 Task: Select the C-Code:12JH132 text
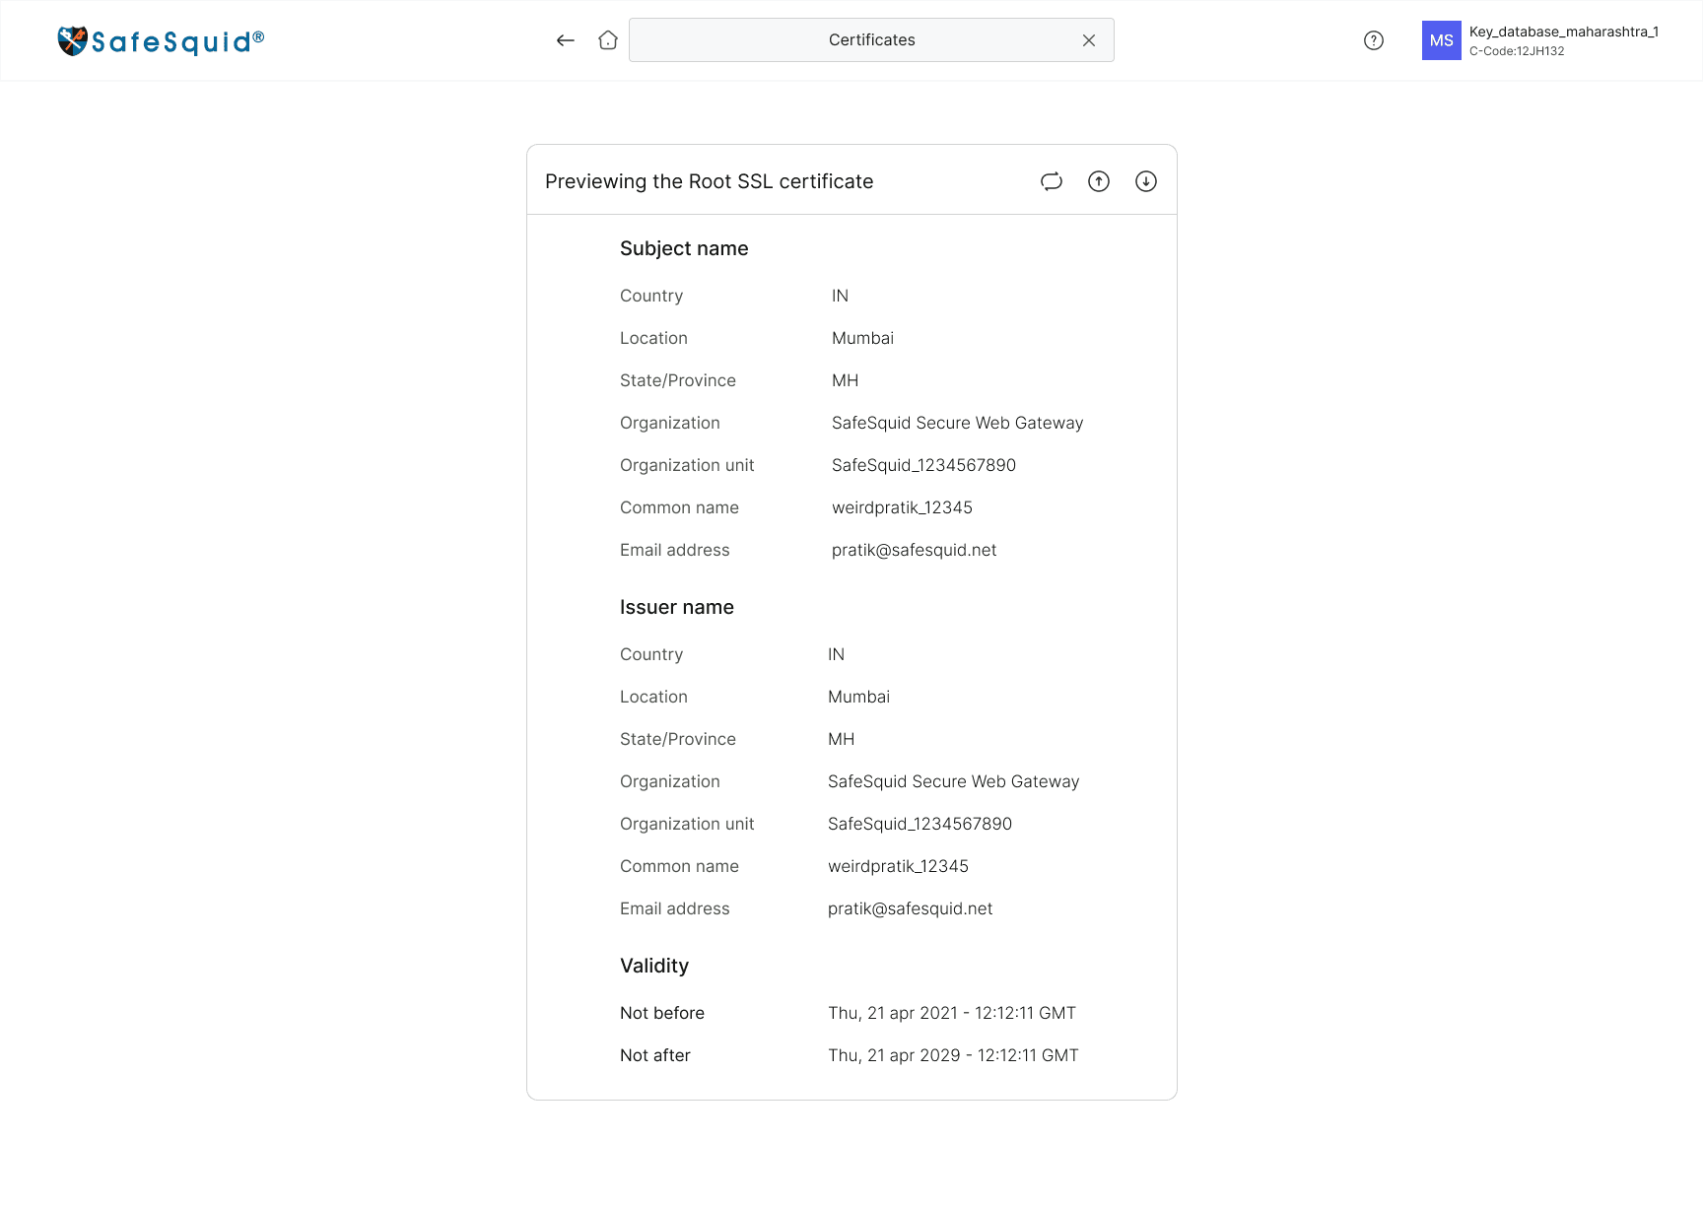click(x=1517, y=51)
